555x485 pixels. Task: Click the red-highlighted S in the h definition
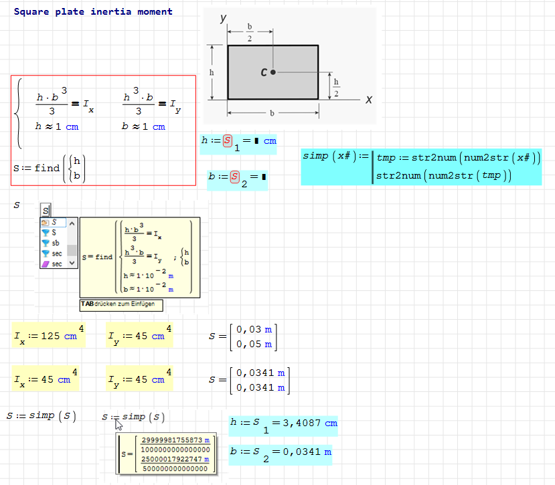click(x=228, y=140)
